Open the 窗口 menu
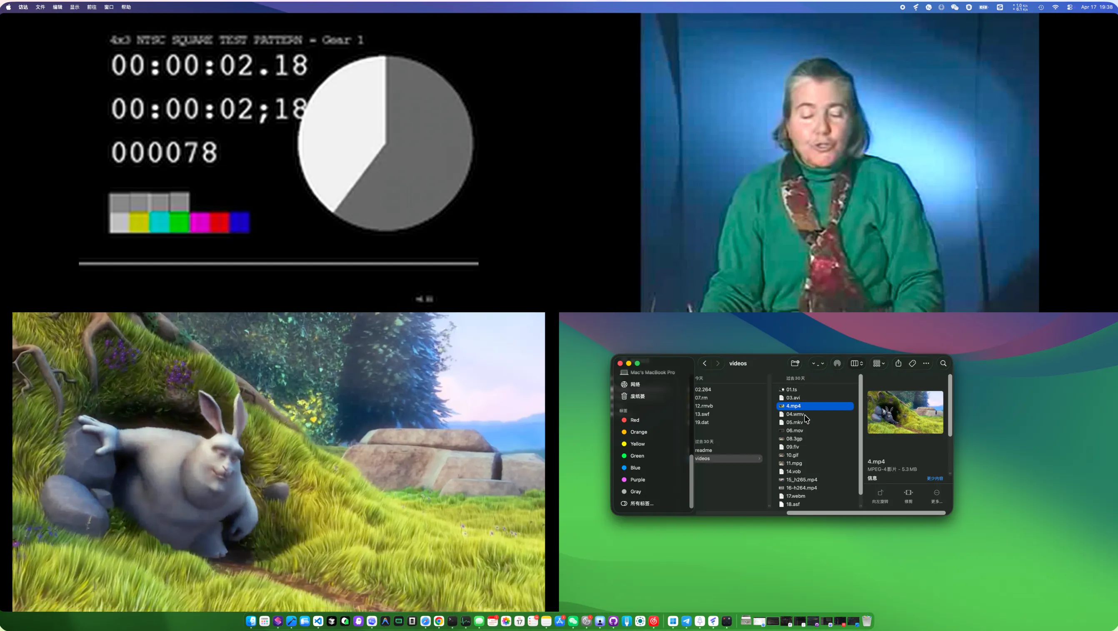 pos(109,7)
